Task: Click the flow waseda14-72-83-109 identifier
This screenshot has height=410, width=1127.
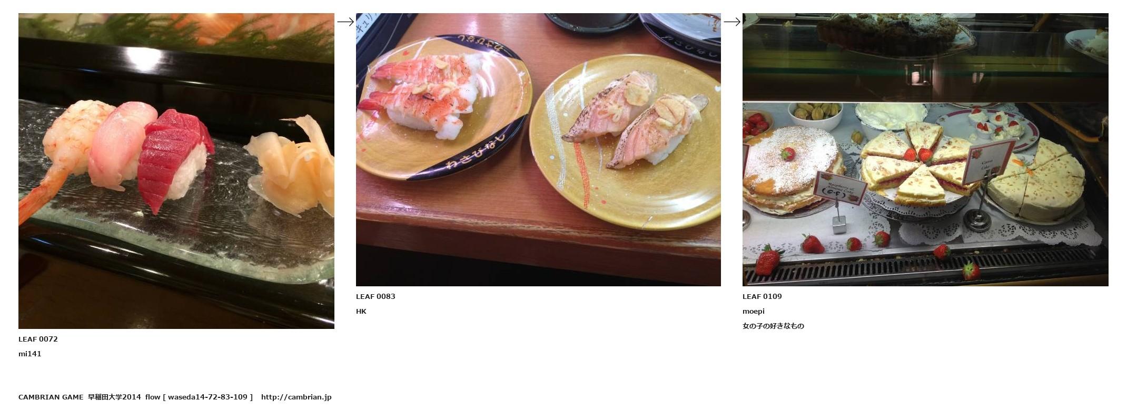Action: 199,397
